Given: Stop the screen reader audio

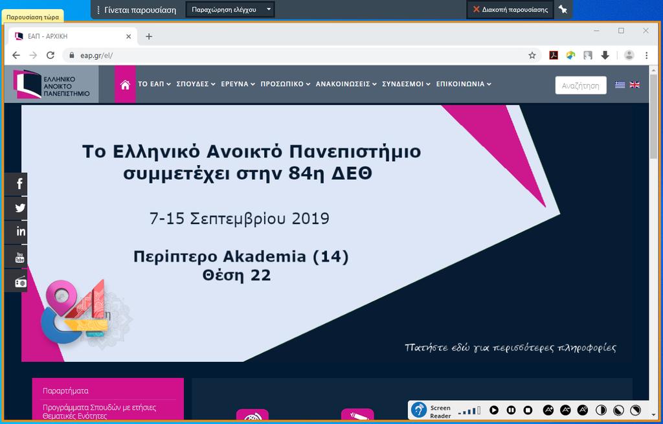Looking at the screenshot, I should click(x=528, y=410).
